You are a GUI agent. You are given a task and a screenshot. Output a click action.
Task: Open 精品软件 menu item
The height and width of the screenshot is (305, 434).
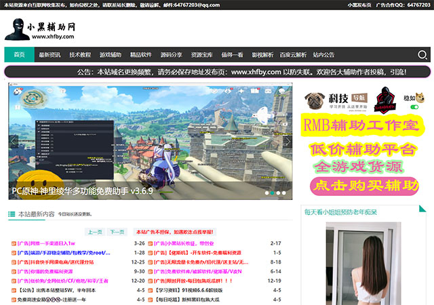pos(141,55)
